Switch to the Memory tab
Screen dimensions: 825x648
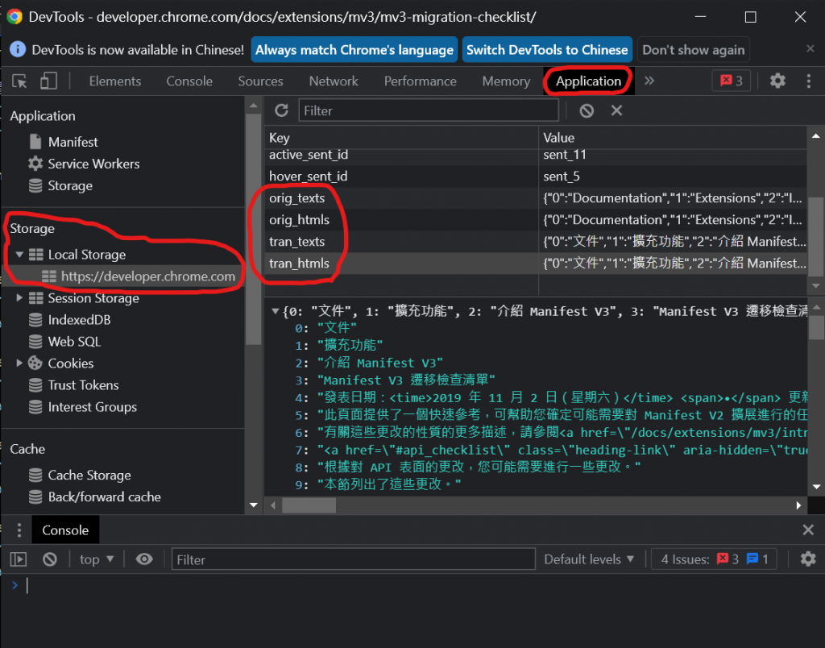pyautogui.click(x=506, y=81)
